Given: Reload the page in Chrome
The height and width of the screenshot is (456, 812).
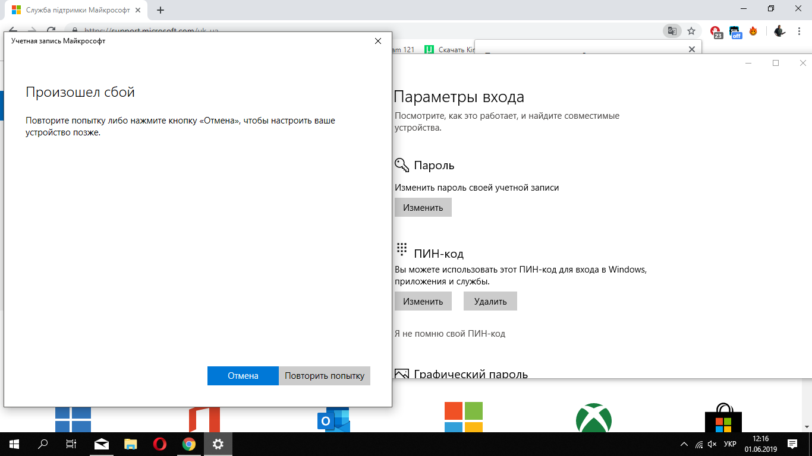Looking at the screenshot, I should coord(51,31).
